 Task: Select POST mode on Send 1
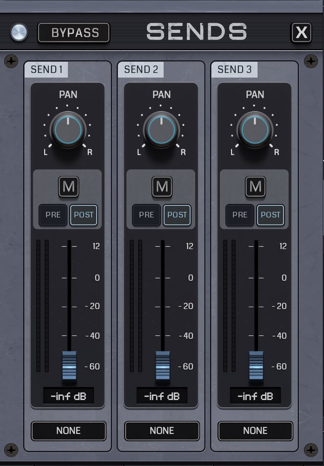(x=84, y=215)
